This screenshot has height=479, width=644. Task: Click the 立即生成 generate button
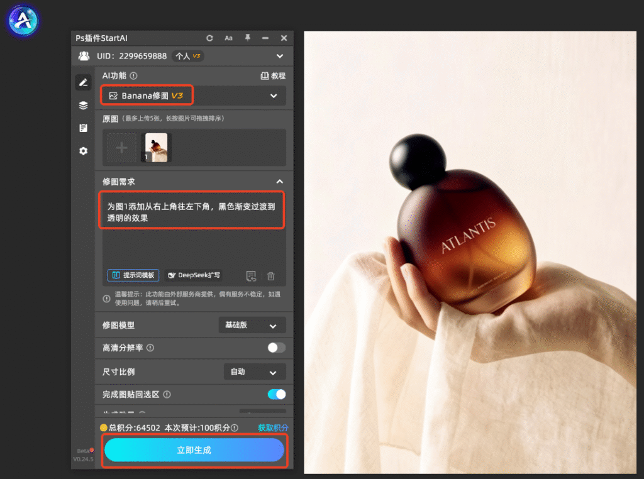click(x=194, y=450)
